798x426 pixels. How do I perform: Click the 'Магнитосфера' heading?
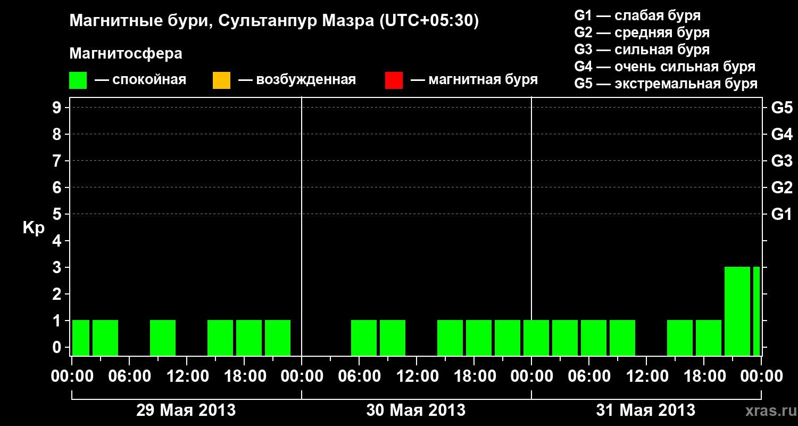click(x=126, y=54)
